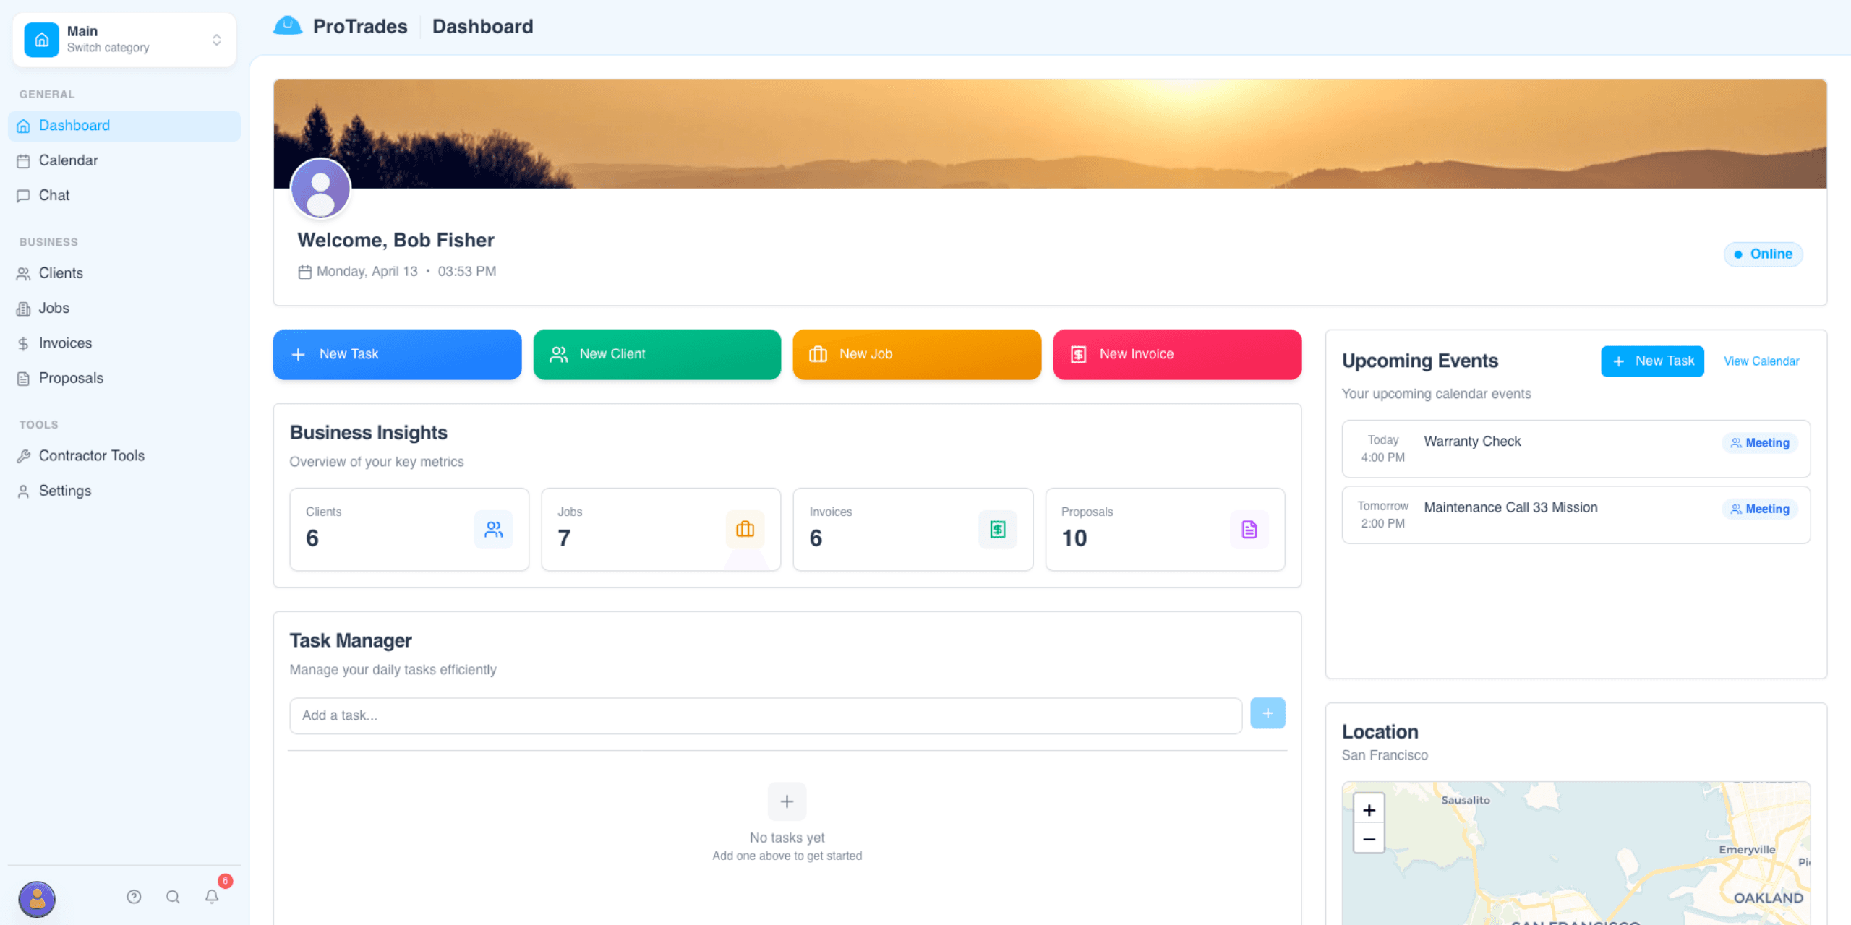The image size is (1851, 925).
Task: Open Jobs via the sidebar briefcase icon
Action: point(24,308)
